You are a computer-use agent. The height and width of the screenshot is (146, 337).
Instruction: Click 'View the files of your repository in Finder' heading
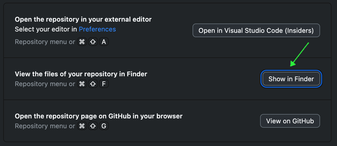81,74
